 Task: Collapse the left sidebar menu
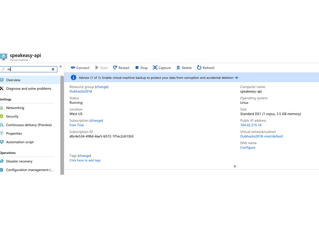click(x=61, y=66)
